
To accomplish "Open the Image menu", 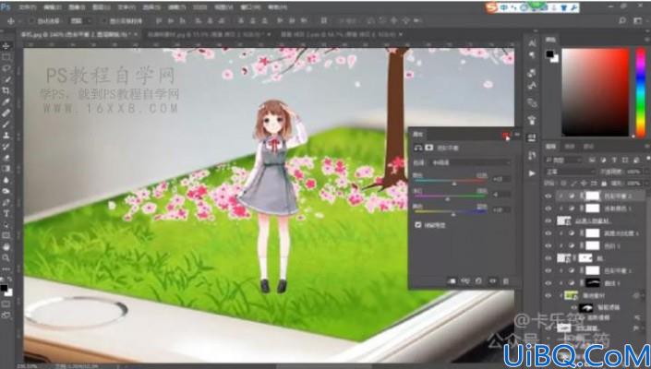I will [x=77, y=7].
